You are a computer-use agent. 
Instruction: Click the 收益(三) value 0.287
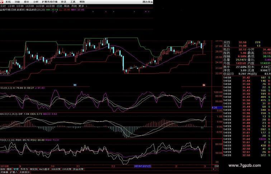click(x=242, y=74)
